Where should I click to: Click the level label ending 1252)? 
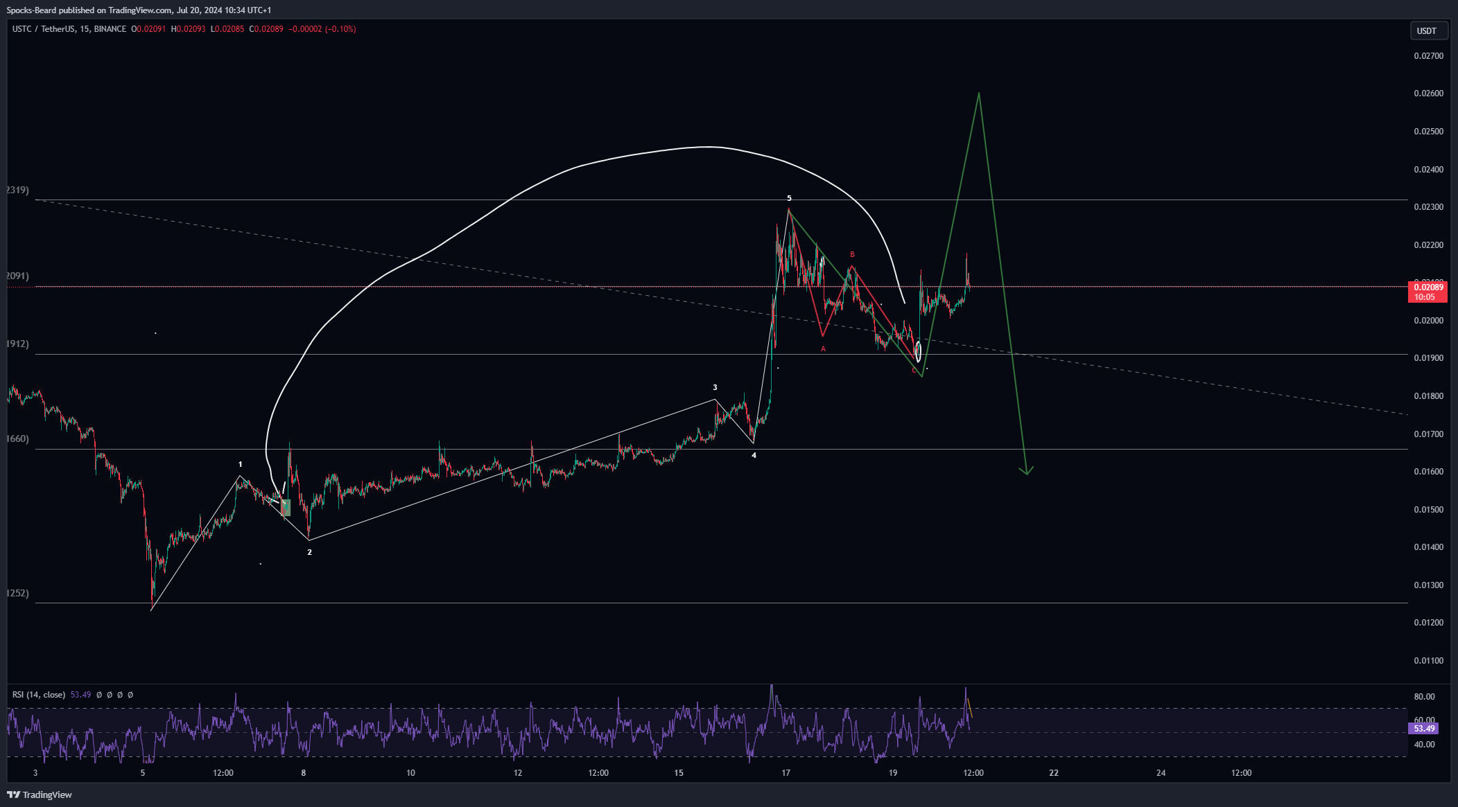(x=17, y=593)
